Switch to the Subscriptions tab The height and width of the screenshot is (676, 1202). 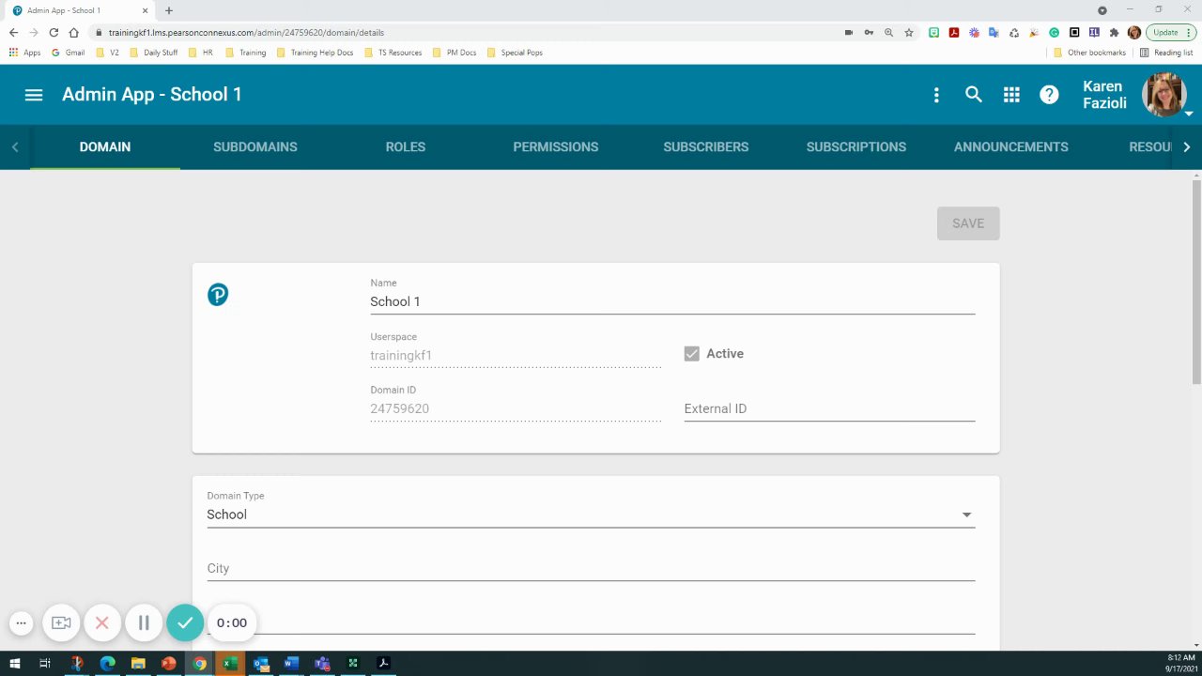(856, 147)
